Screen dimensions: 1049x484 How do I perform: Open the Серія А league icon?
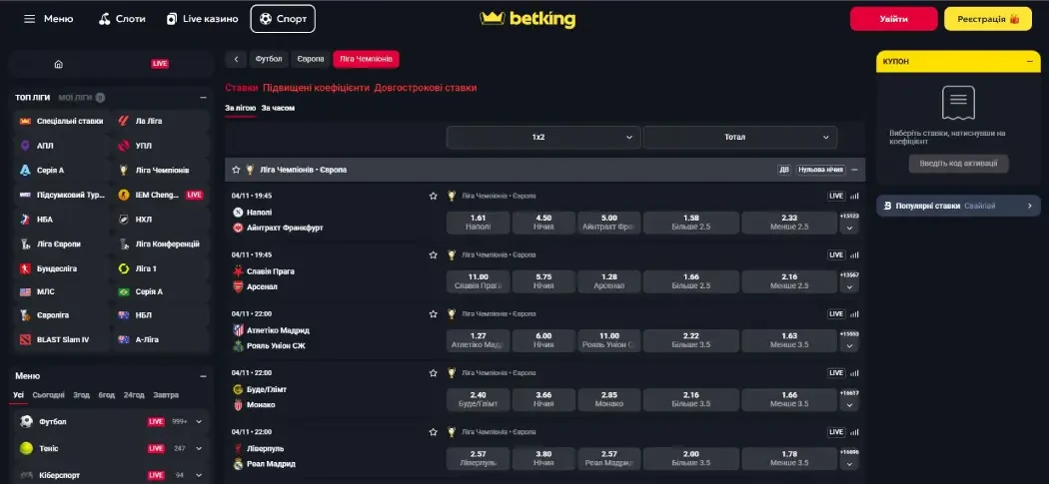(x=26, y=171)
